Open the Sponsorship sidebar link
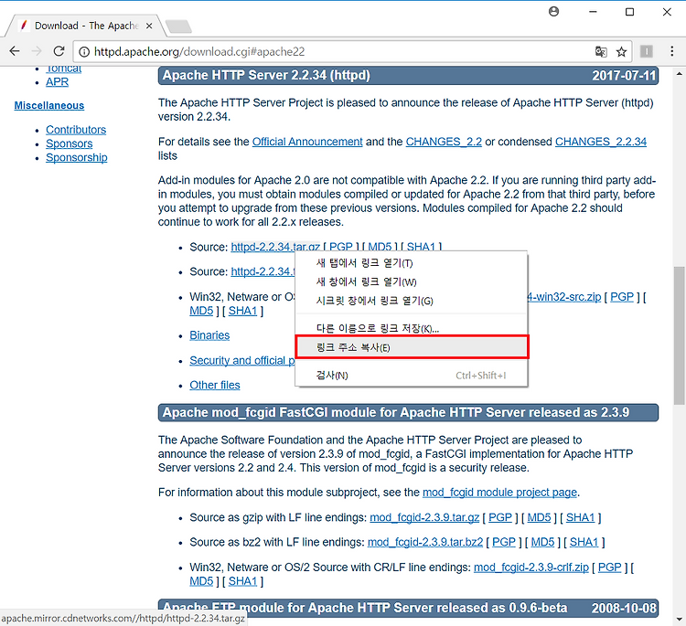This screenshot has width=686, height=626. 77,158
